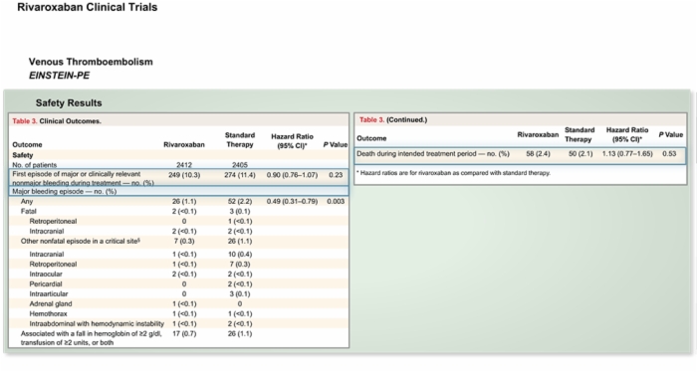
Task: Click the 'Table 3. Clinical Outcomes.' caption
Action: (x=57, y=121)
